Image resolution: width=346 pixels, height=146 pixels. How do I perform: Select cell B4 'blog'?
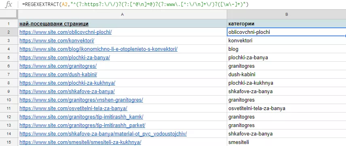pos(287,49)
